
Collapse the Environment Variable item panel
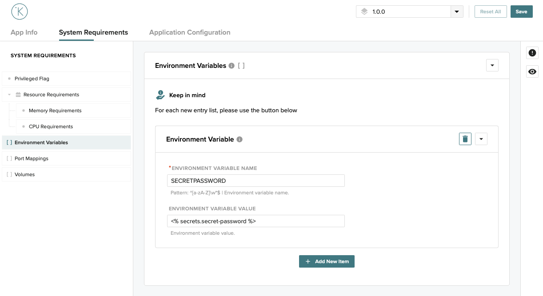(x=481, y=139)
